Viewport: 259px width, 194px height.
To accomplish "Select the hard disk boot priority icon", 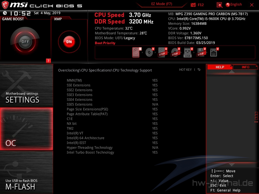I will 136,52.
